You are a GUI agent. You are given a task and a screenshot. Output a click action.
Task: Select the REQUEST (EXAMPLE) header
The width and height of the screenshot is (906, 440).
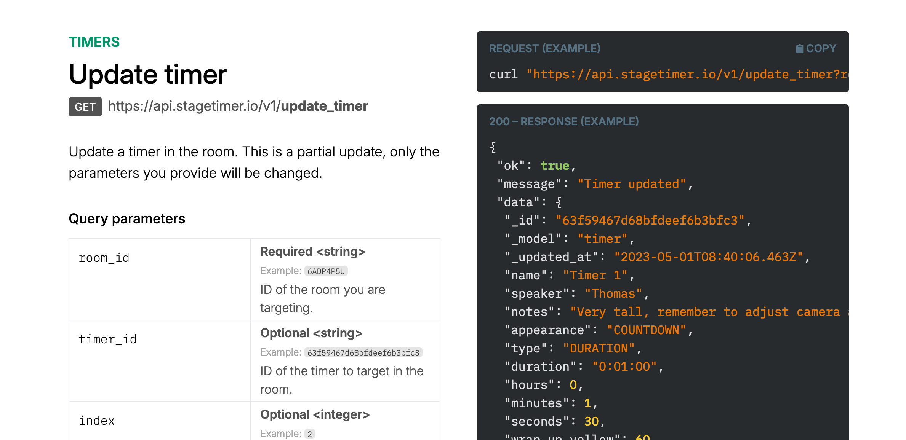544,48
